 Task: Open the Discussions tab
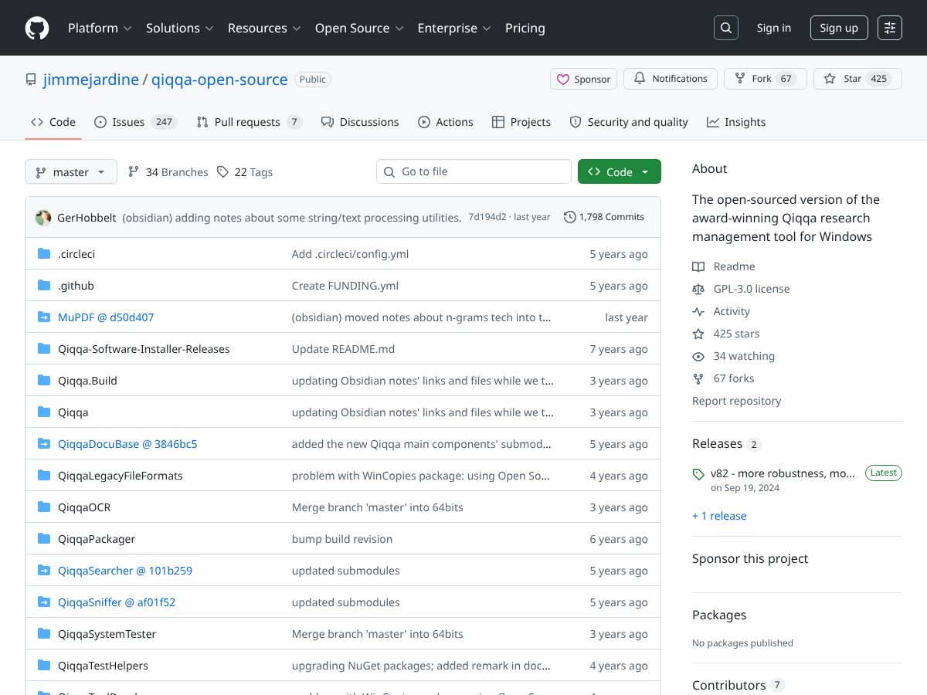pos(360,122)
